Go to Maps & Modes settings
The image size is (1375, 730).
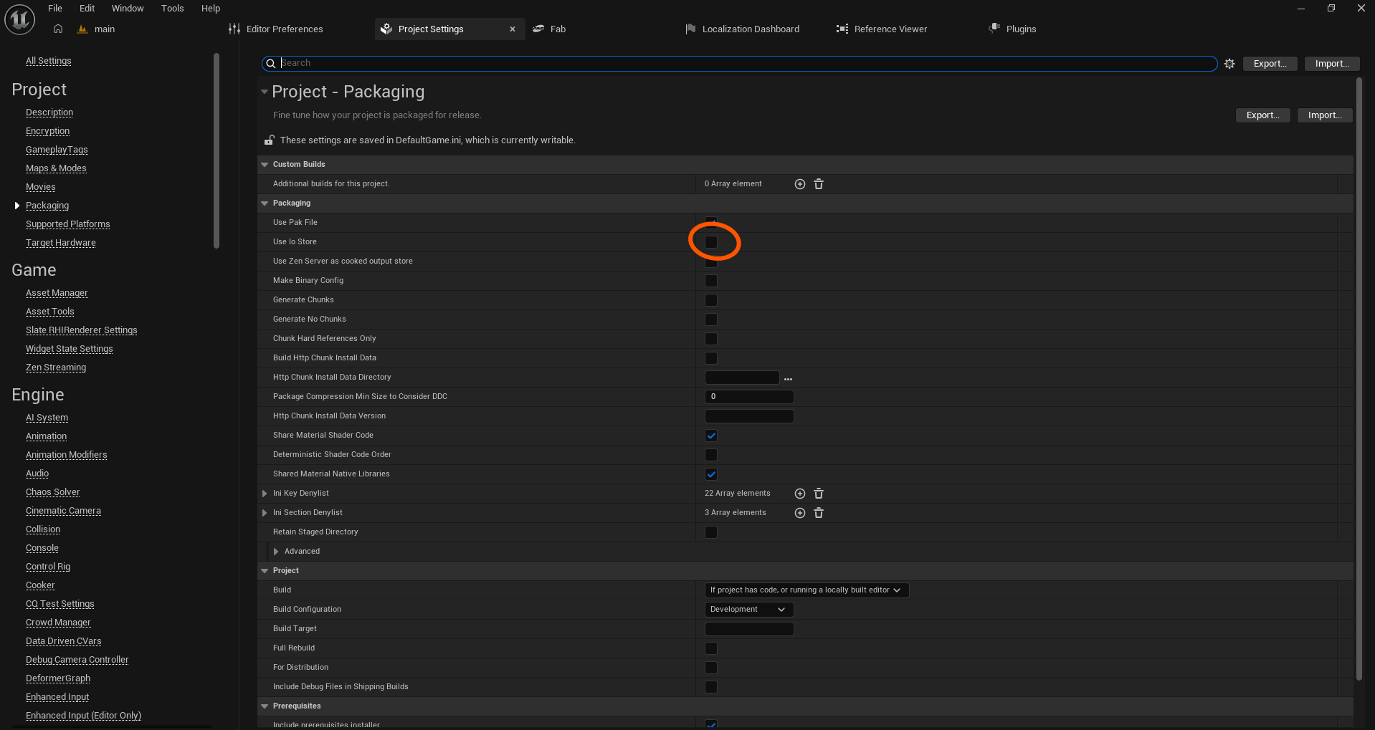coord(56,168)
